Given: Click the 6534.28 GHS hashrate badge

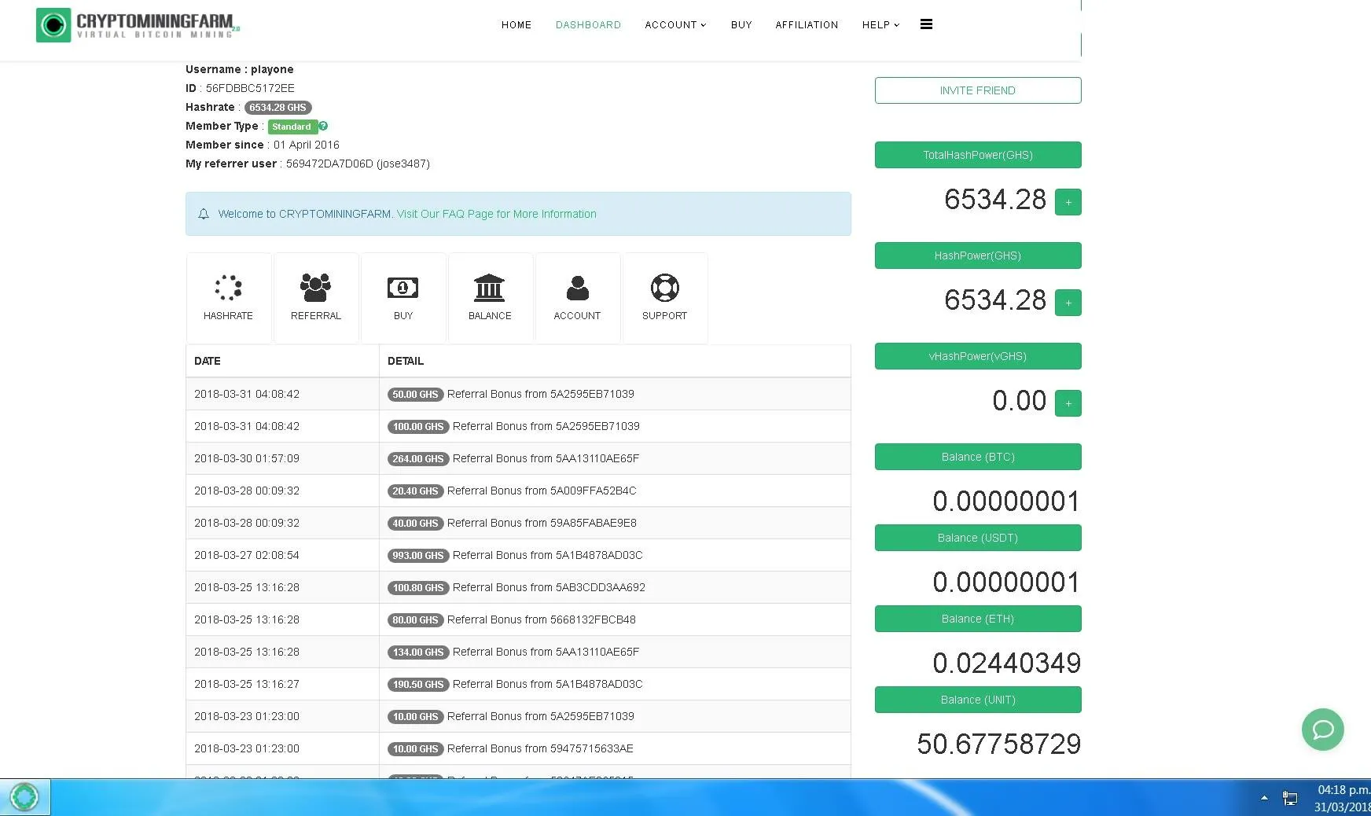Looking at the screenshot, I should click(278, 108).
